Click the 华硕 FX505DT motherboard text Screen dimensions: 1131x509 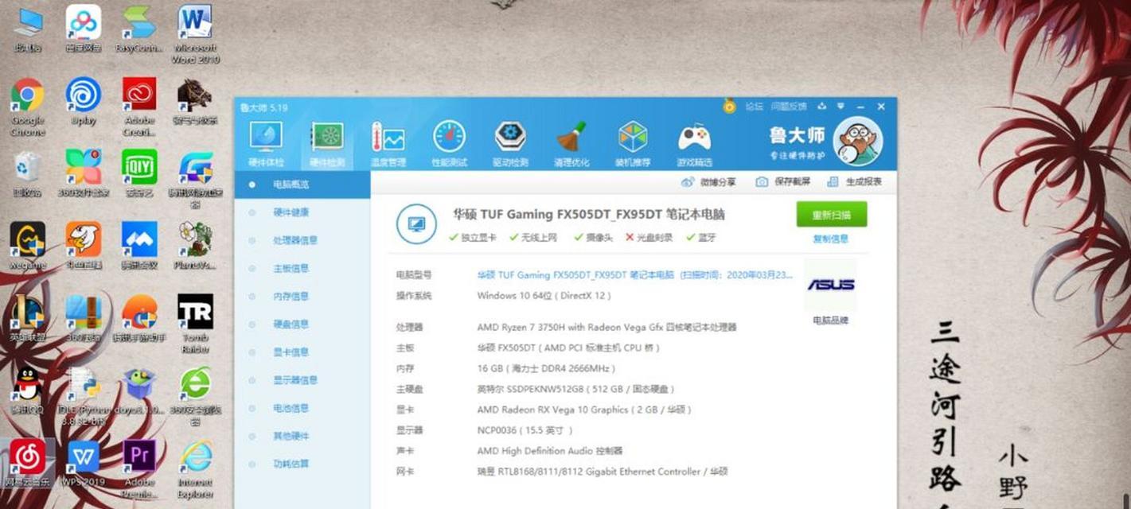click(x=567, y=348)
